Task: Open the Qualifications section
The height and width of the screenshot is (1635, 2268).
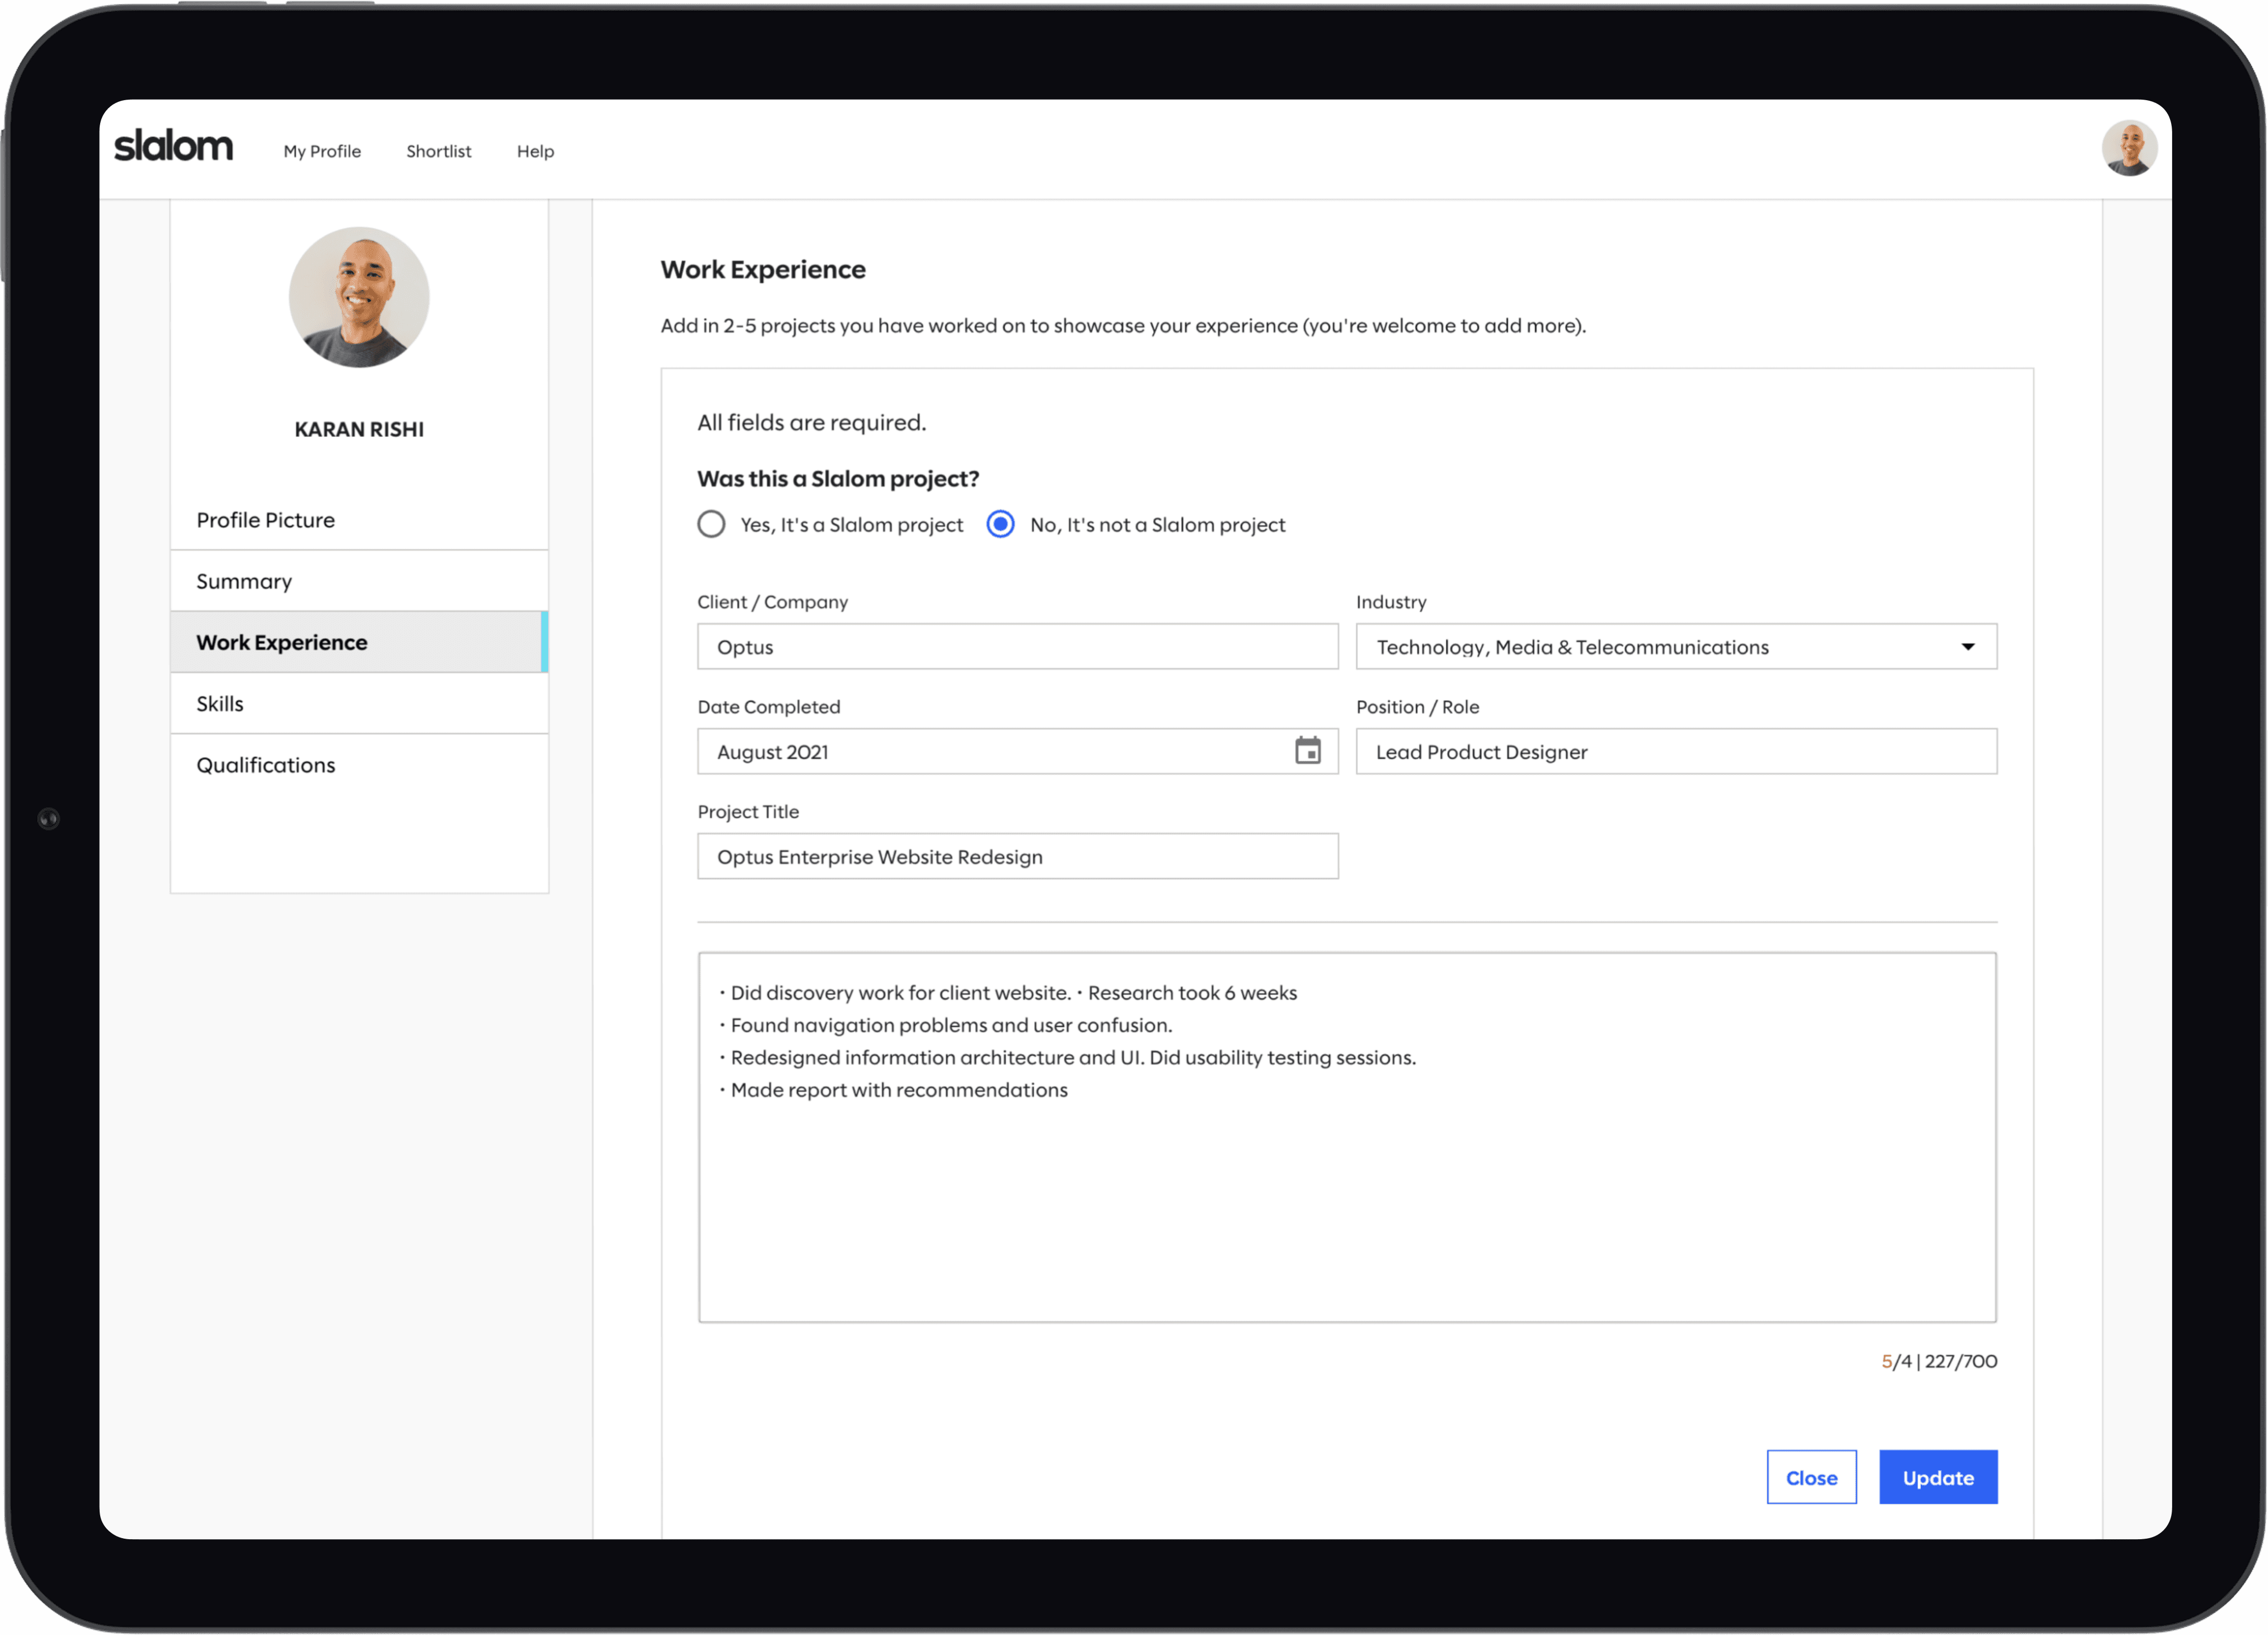Action: pos(266,765)
